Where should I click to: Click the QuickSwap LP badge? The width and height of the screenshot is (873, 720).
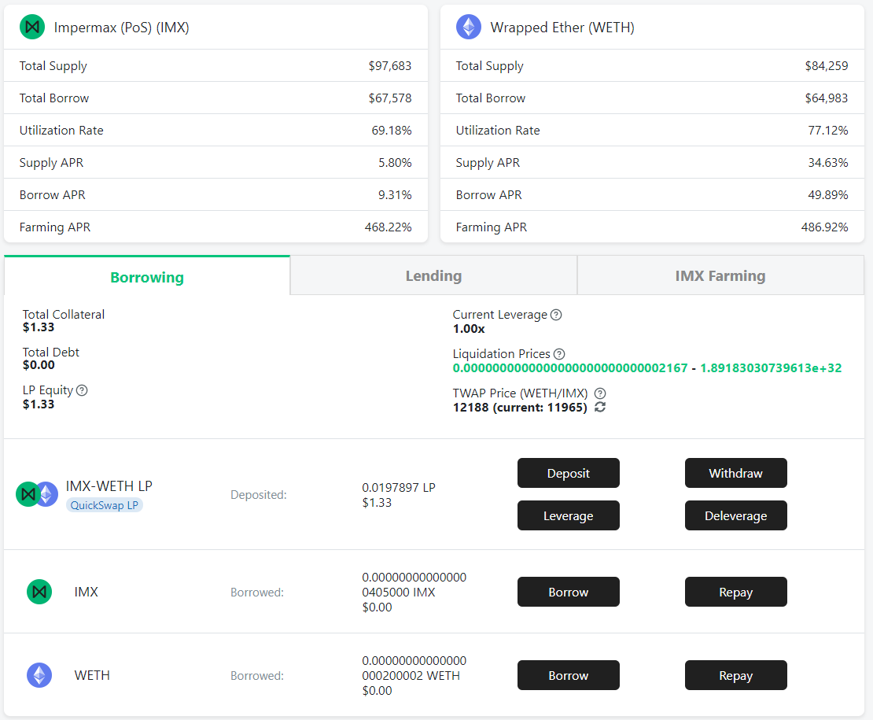click(105, 505)
